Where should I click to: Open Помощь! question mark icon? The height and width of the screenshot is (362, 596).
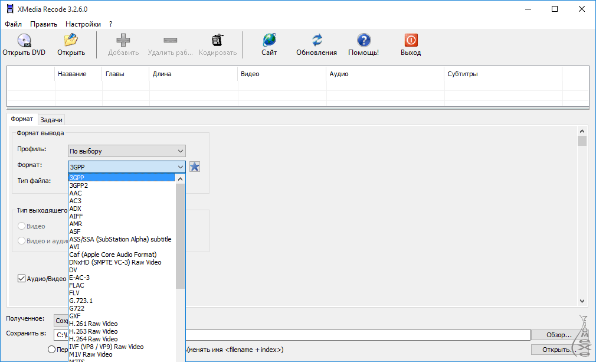(x=364, y=40)
